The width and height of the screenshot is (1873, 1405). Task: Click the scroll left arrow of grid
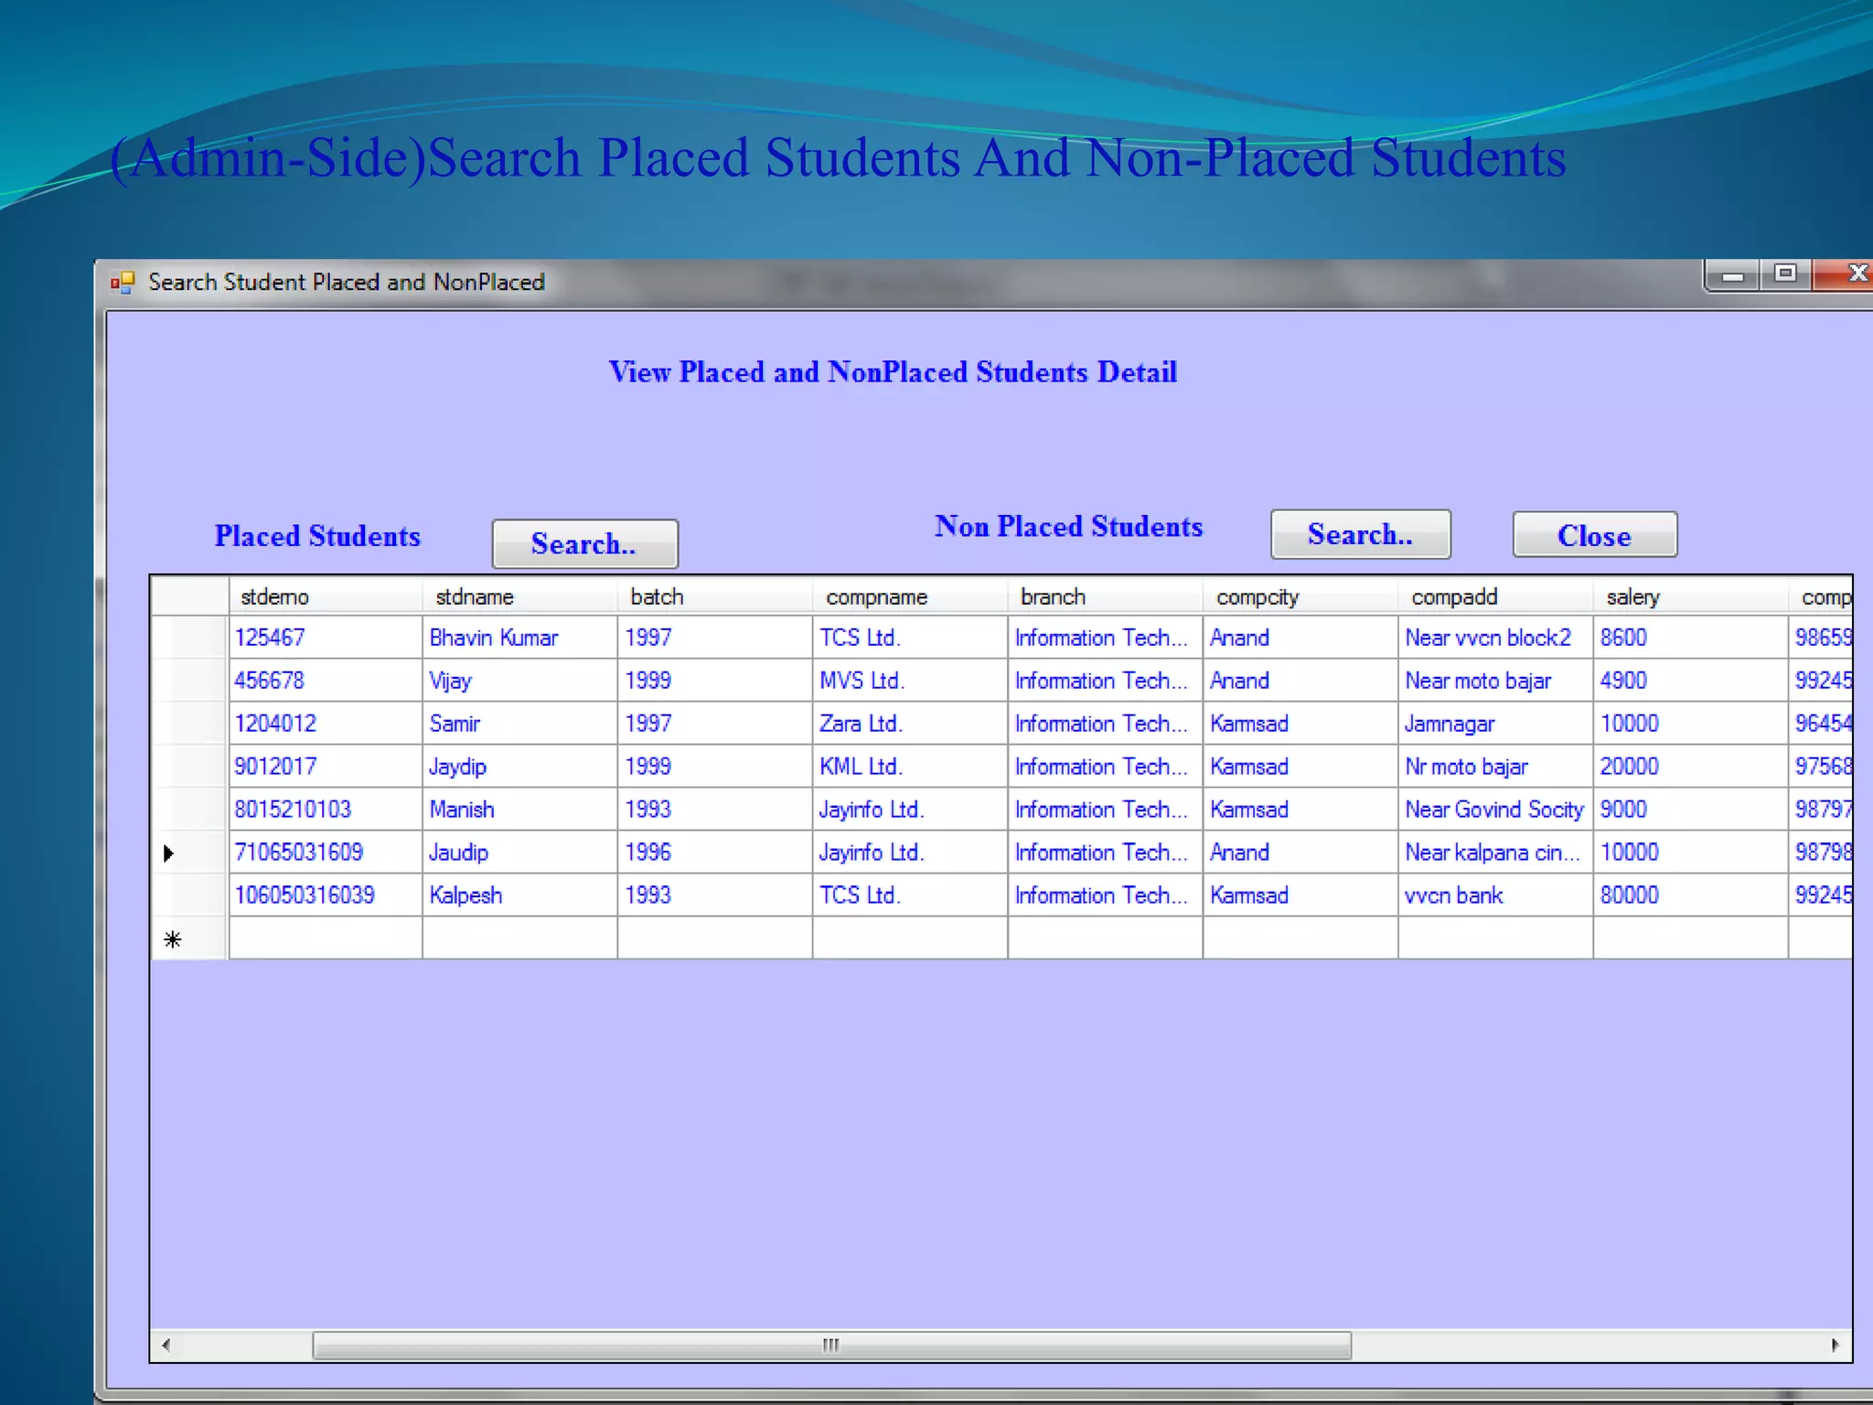point(166,1345)
